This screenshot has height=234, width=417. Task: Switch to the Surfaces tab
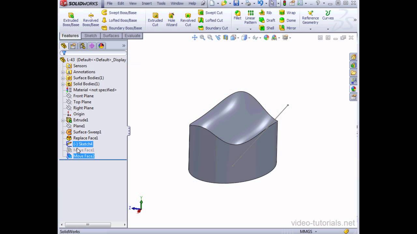coord(111,36)
